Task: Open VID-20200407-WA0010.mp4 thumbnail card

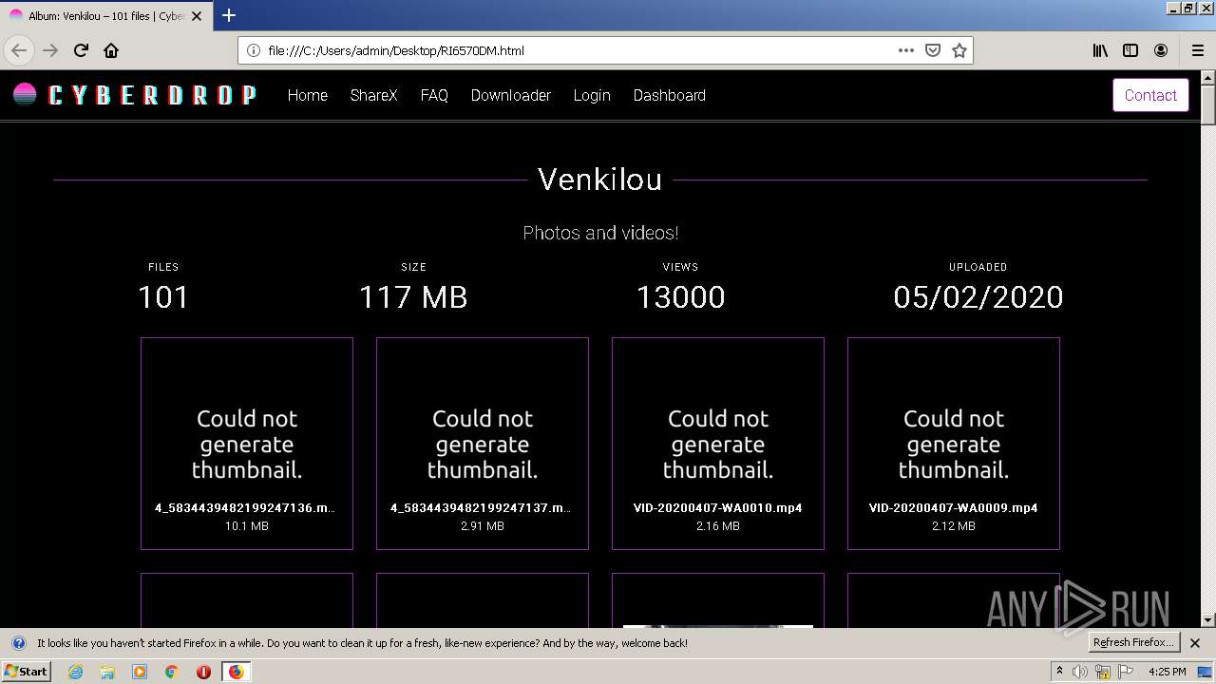Action: point(718,444)
